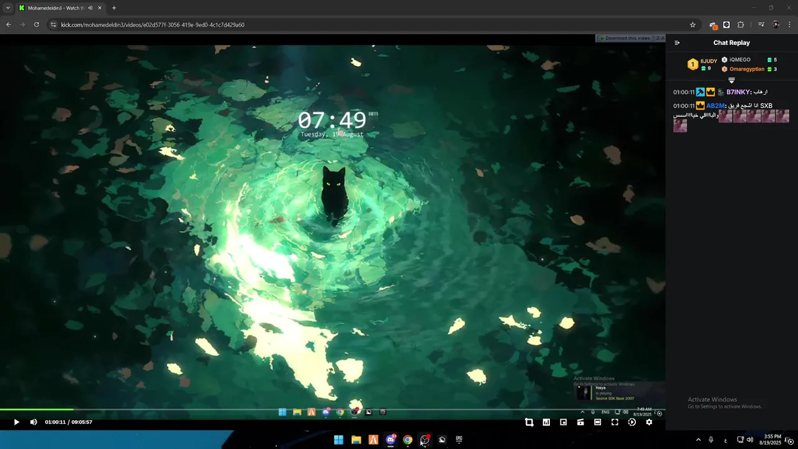Screen dimensions: 798x449
Task: Go back to the previous page
Action: pos(9,25)
